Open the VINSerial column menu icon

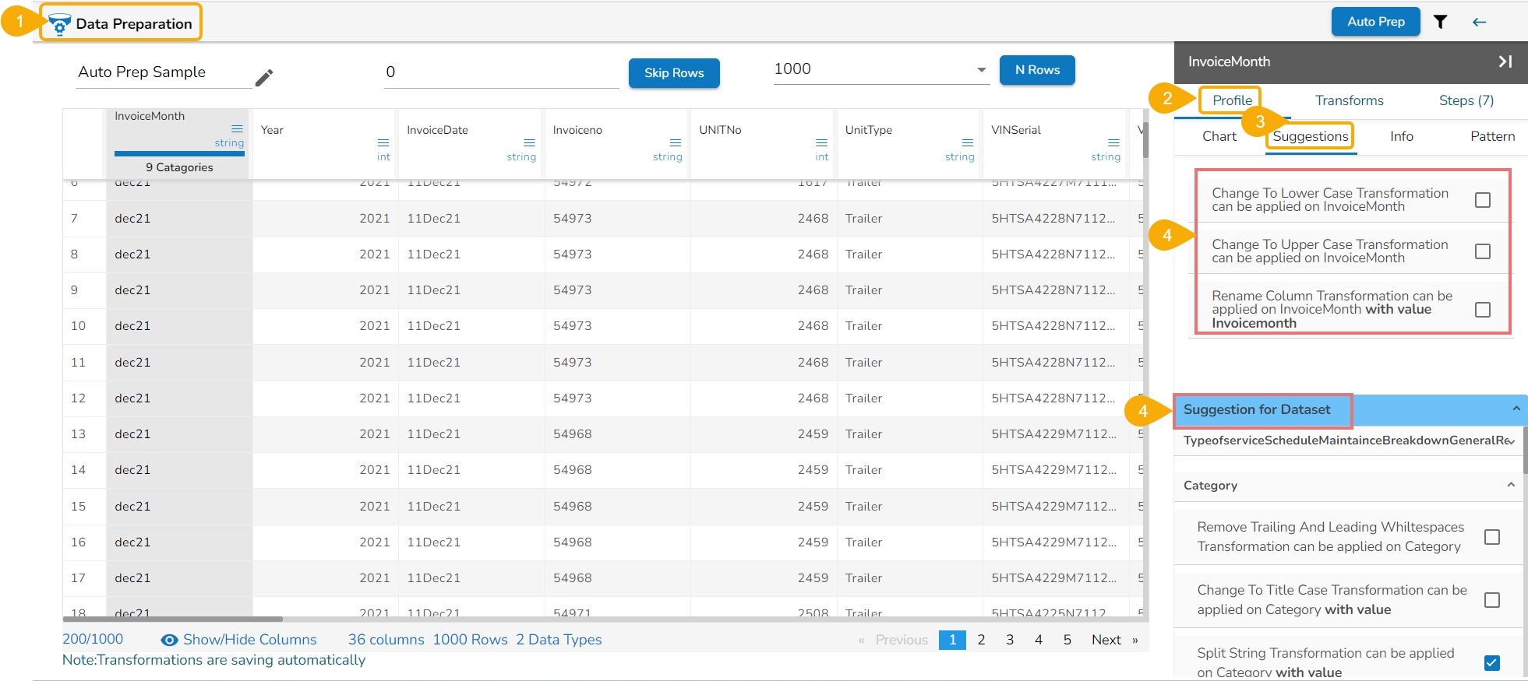tap(1113, 142)
